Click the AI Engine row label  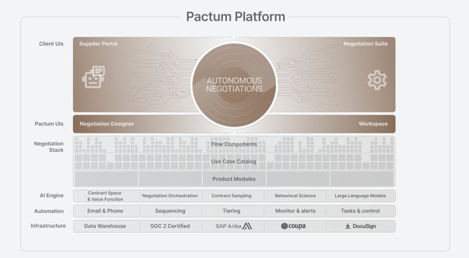pyautogui.click(x=52, y=196)
